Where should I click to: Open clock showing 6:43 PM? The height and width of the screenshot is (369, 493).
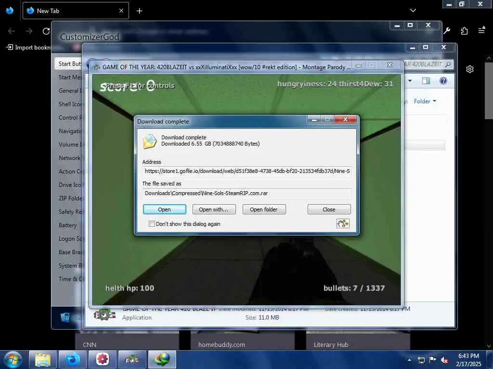click(x=468, y=360)
